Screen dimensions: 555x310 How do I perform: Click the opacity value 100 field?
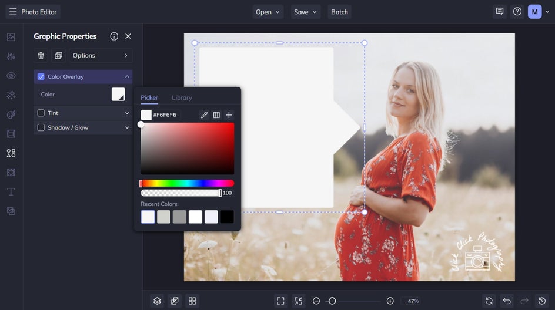(228, 193)
